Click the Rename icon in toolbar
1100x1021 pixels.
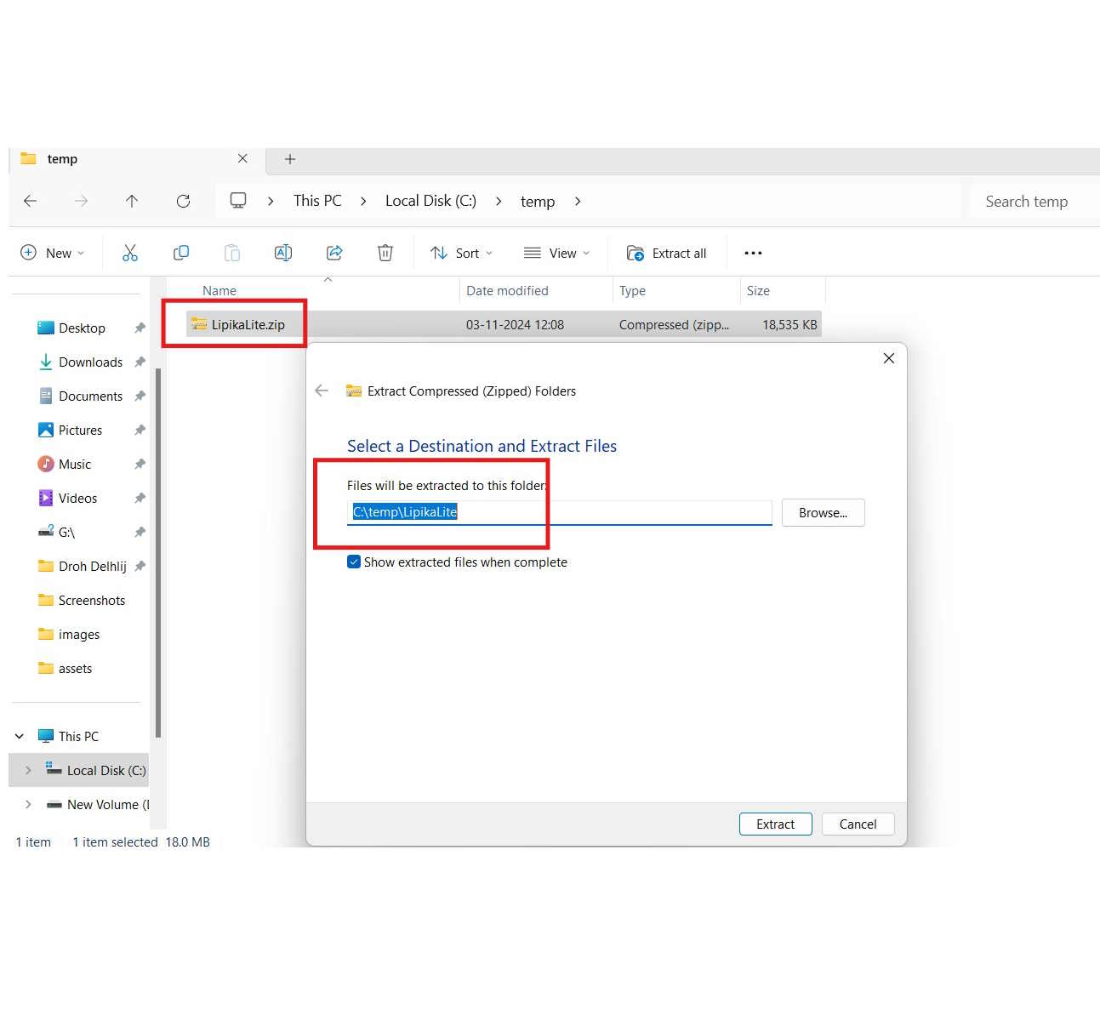tap(283, 253)
